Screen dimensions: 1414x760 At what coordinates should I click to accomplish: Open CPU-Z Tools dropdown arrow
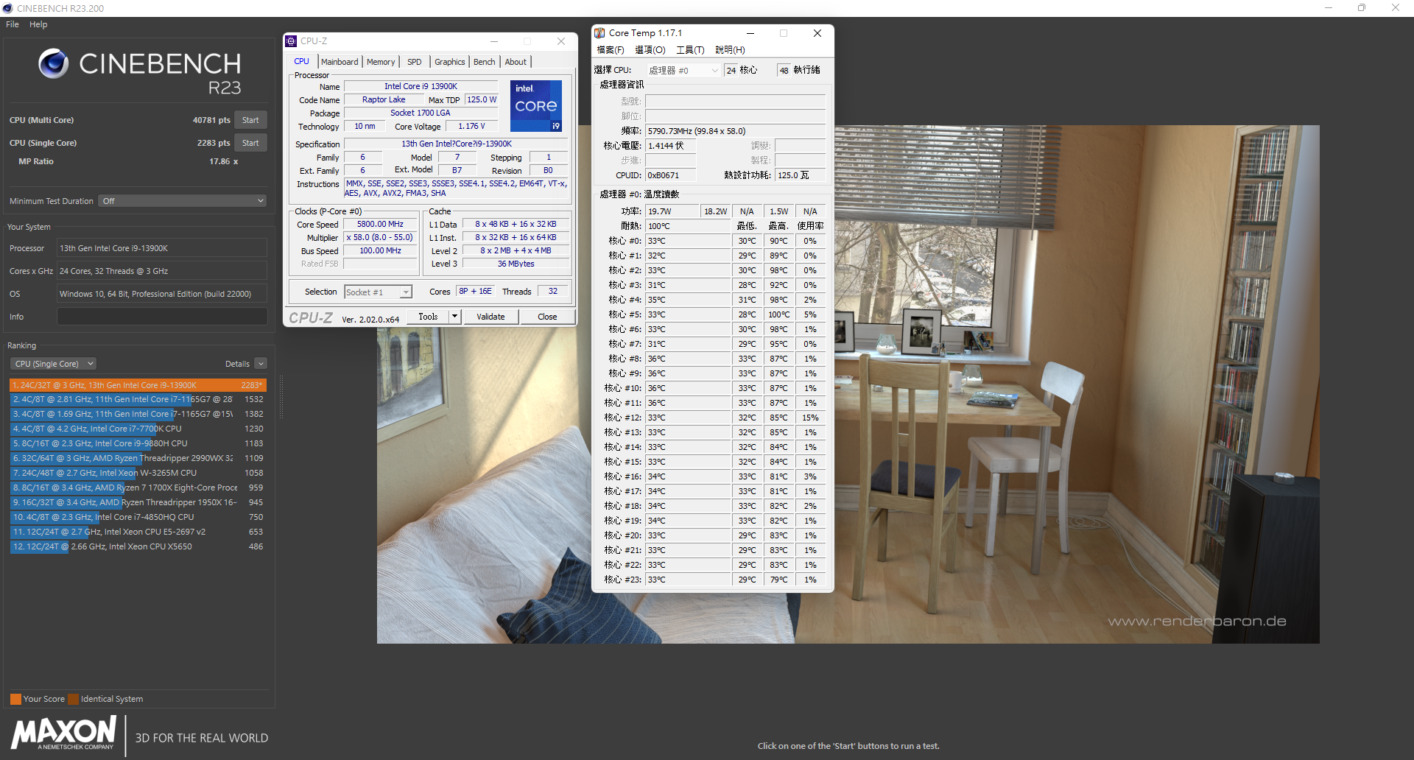click(x=454, y=317)
